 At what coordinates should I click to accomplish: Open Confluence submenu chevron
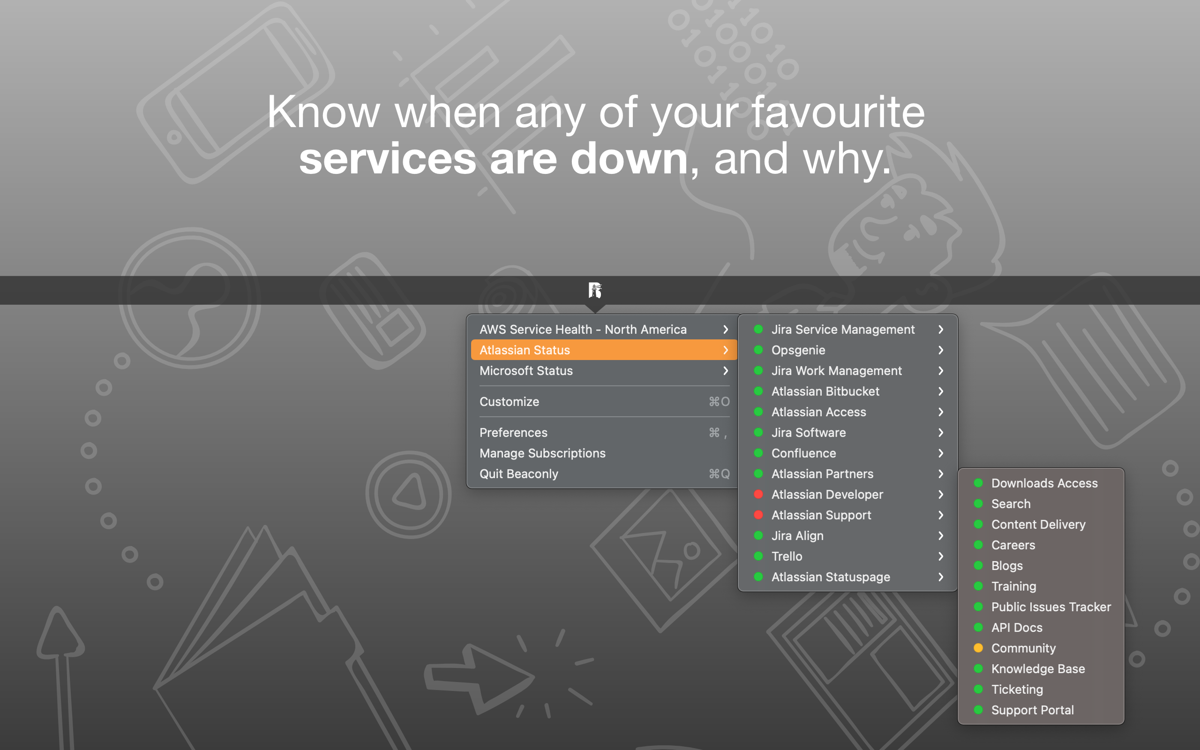click(940, 453)
